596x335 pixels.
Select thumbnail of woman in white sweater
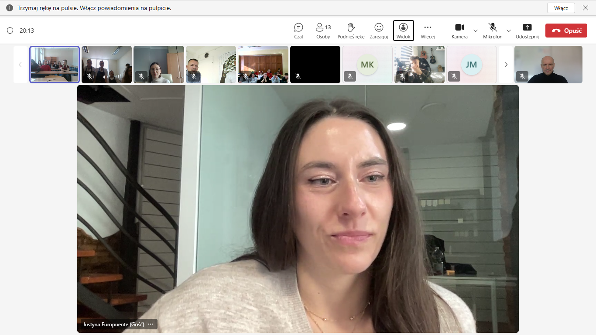click(159, 65)
